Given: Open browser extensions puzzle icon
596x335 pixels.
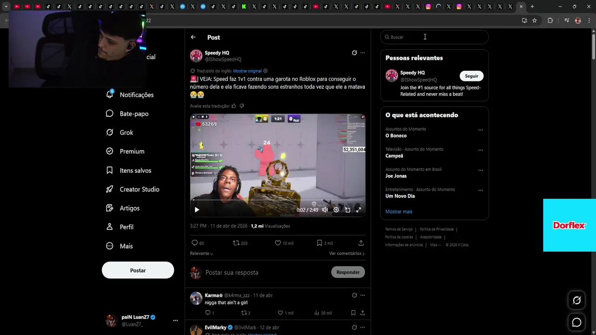Looking at the screenshot, I should click(x=550, y=20).
